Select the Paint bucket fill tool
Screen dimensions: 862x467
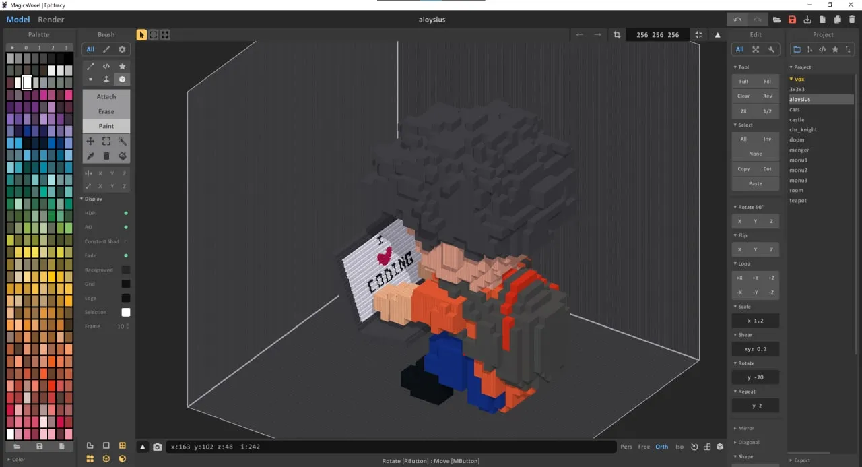[122, 156]
